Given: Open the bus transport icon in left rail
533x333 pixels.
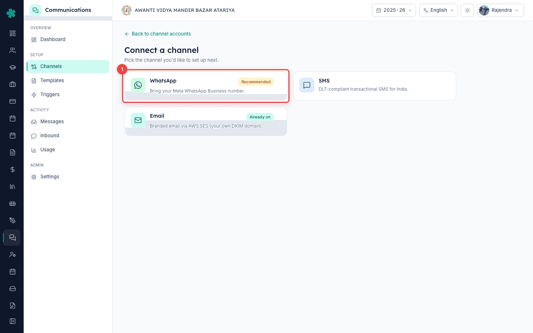Looking at the screenshot, I should (13, 203).
